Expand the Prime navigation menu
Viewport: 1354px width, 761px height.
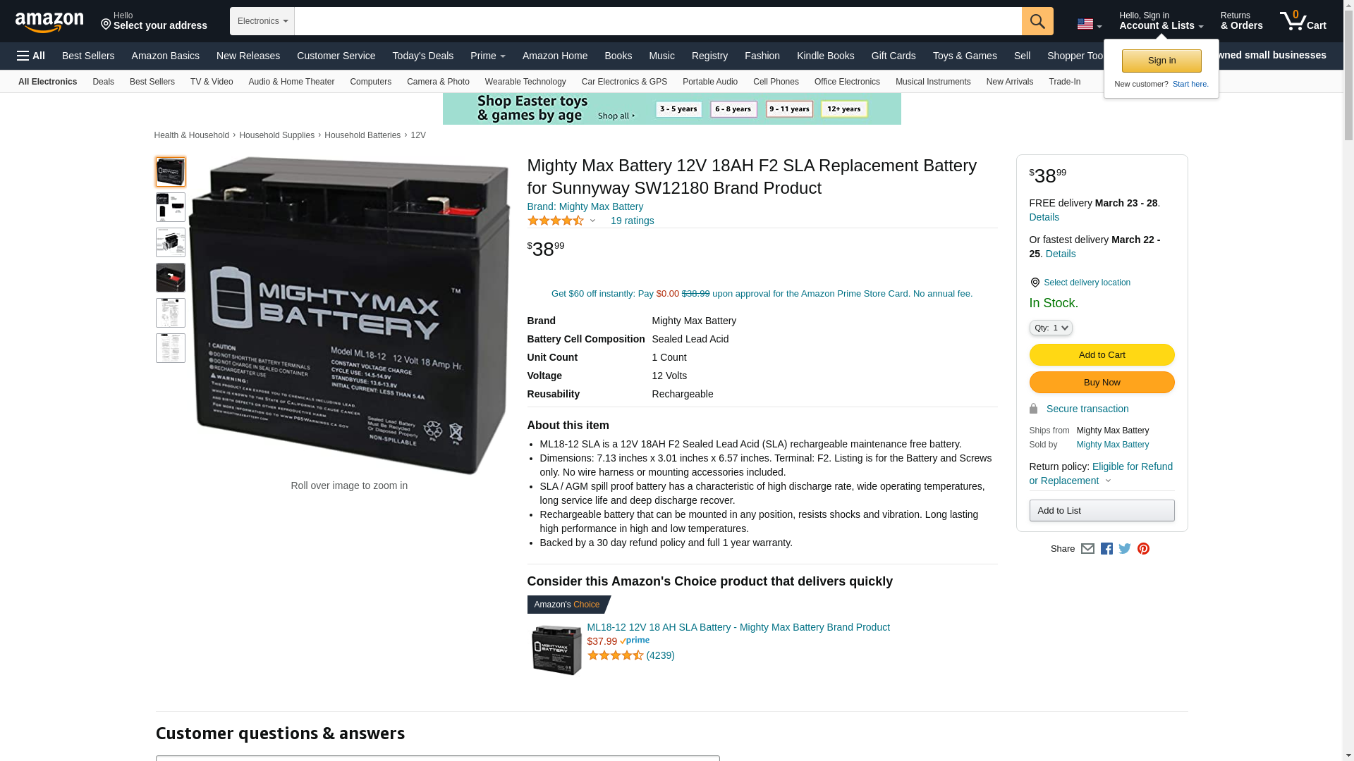(x=488, y=56)
